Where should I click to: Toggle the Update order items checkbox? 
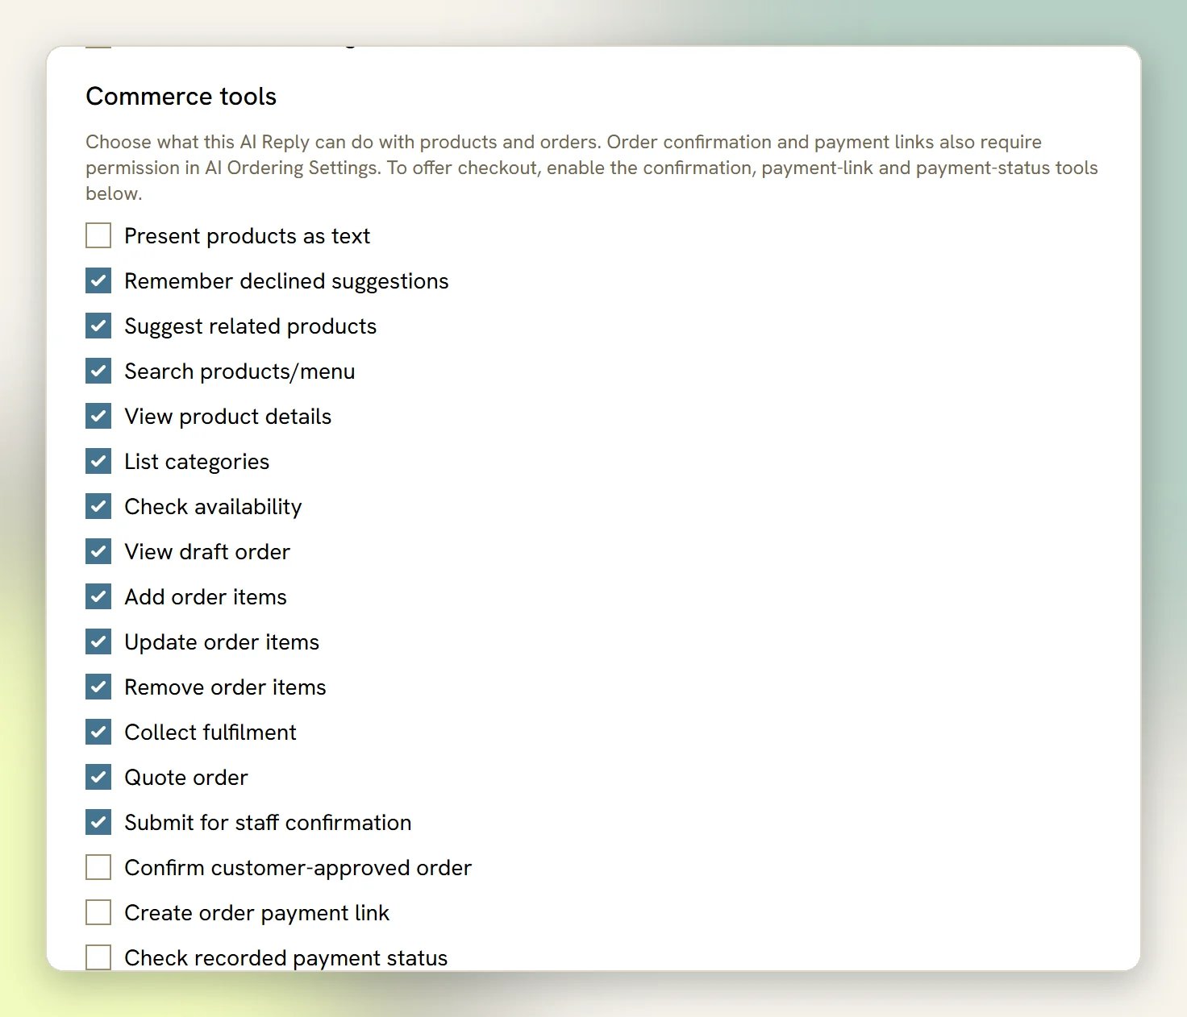(x=98, y=642)
